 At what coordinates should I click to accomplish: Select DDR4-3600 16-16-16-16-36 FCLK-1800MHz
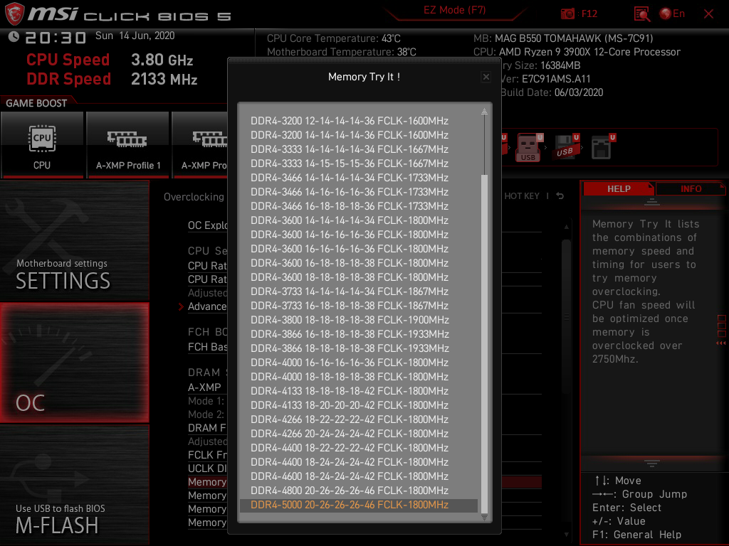pos(359,249)
